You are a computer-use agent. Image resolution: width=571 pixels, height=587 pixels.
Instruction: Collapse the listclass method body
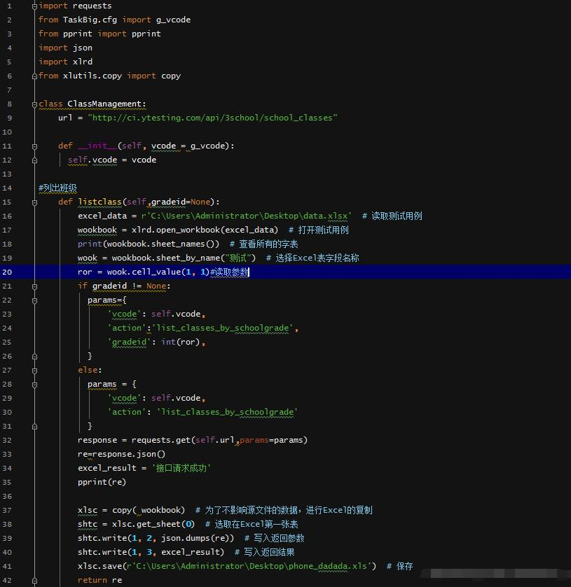(x=34, y=202)
